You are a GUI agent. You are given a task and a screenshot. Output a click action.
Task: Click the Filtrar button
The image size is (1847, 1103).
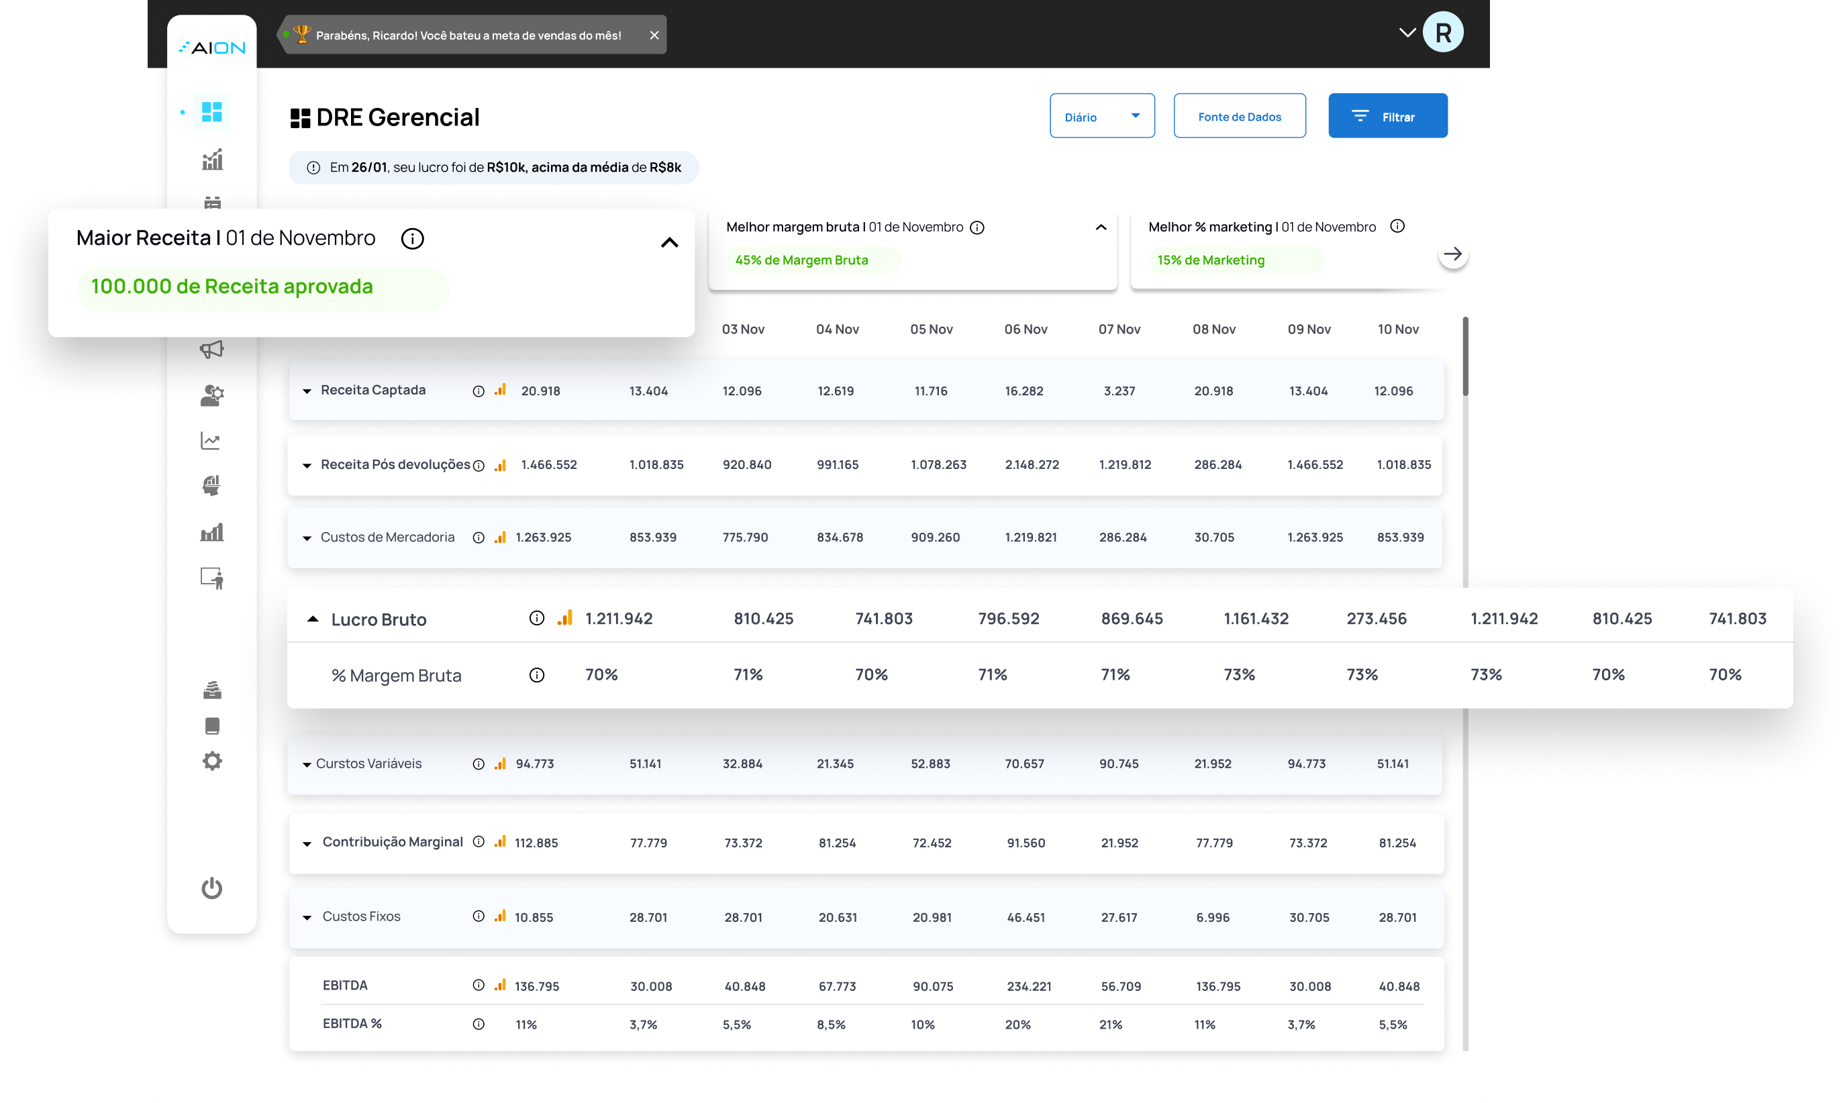(1387, 115)
